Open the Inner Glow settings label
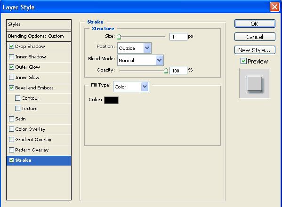The image size is (282, 207). (x=27, y=78)
